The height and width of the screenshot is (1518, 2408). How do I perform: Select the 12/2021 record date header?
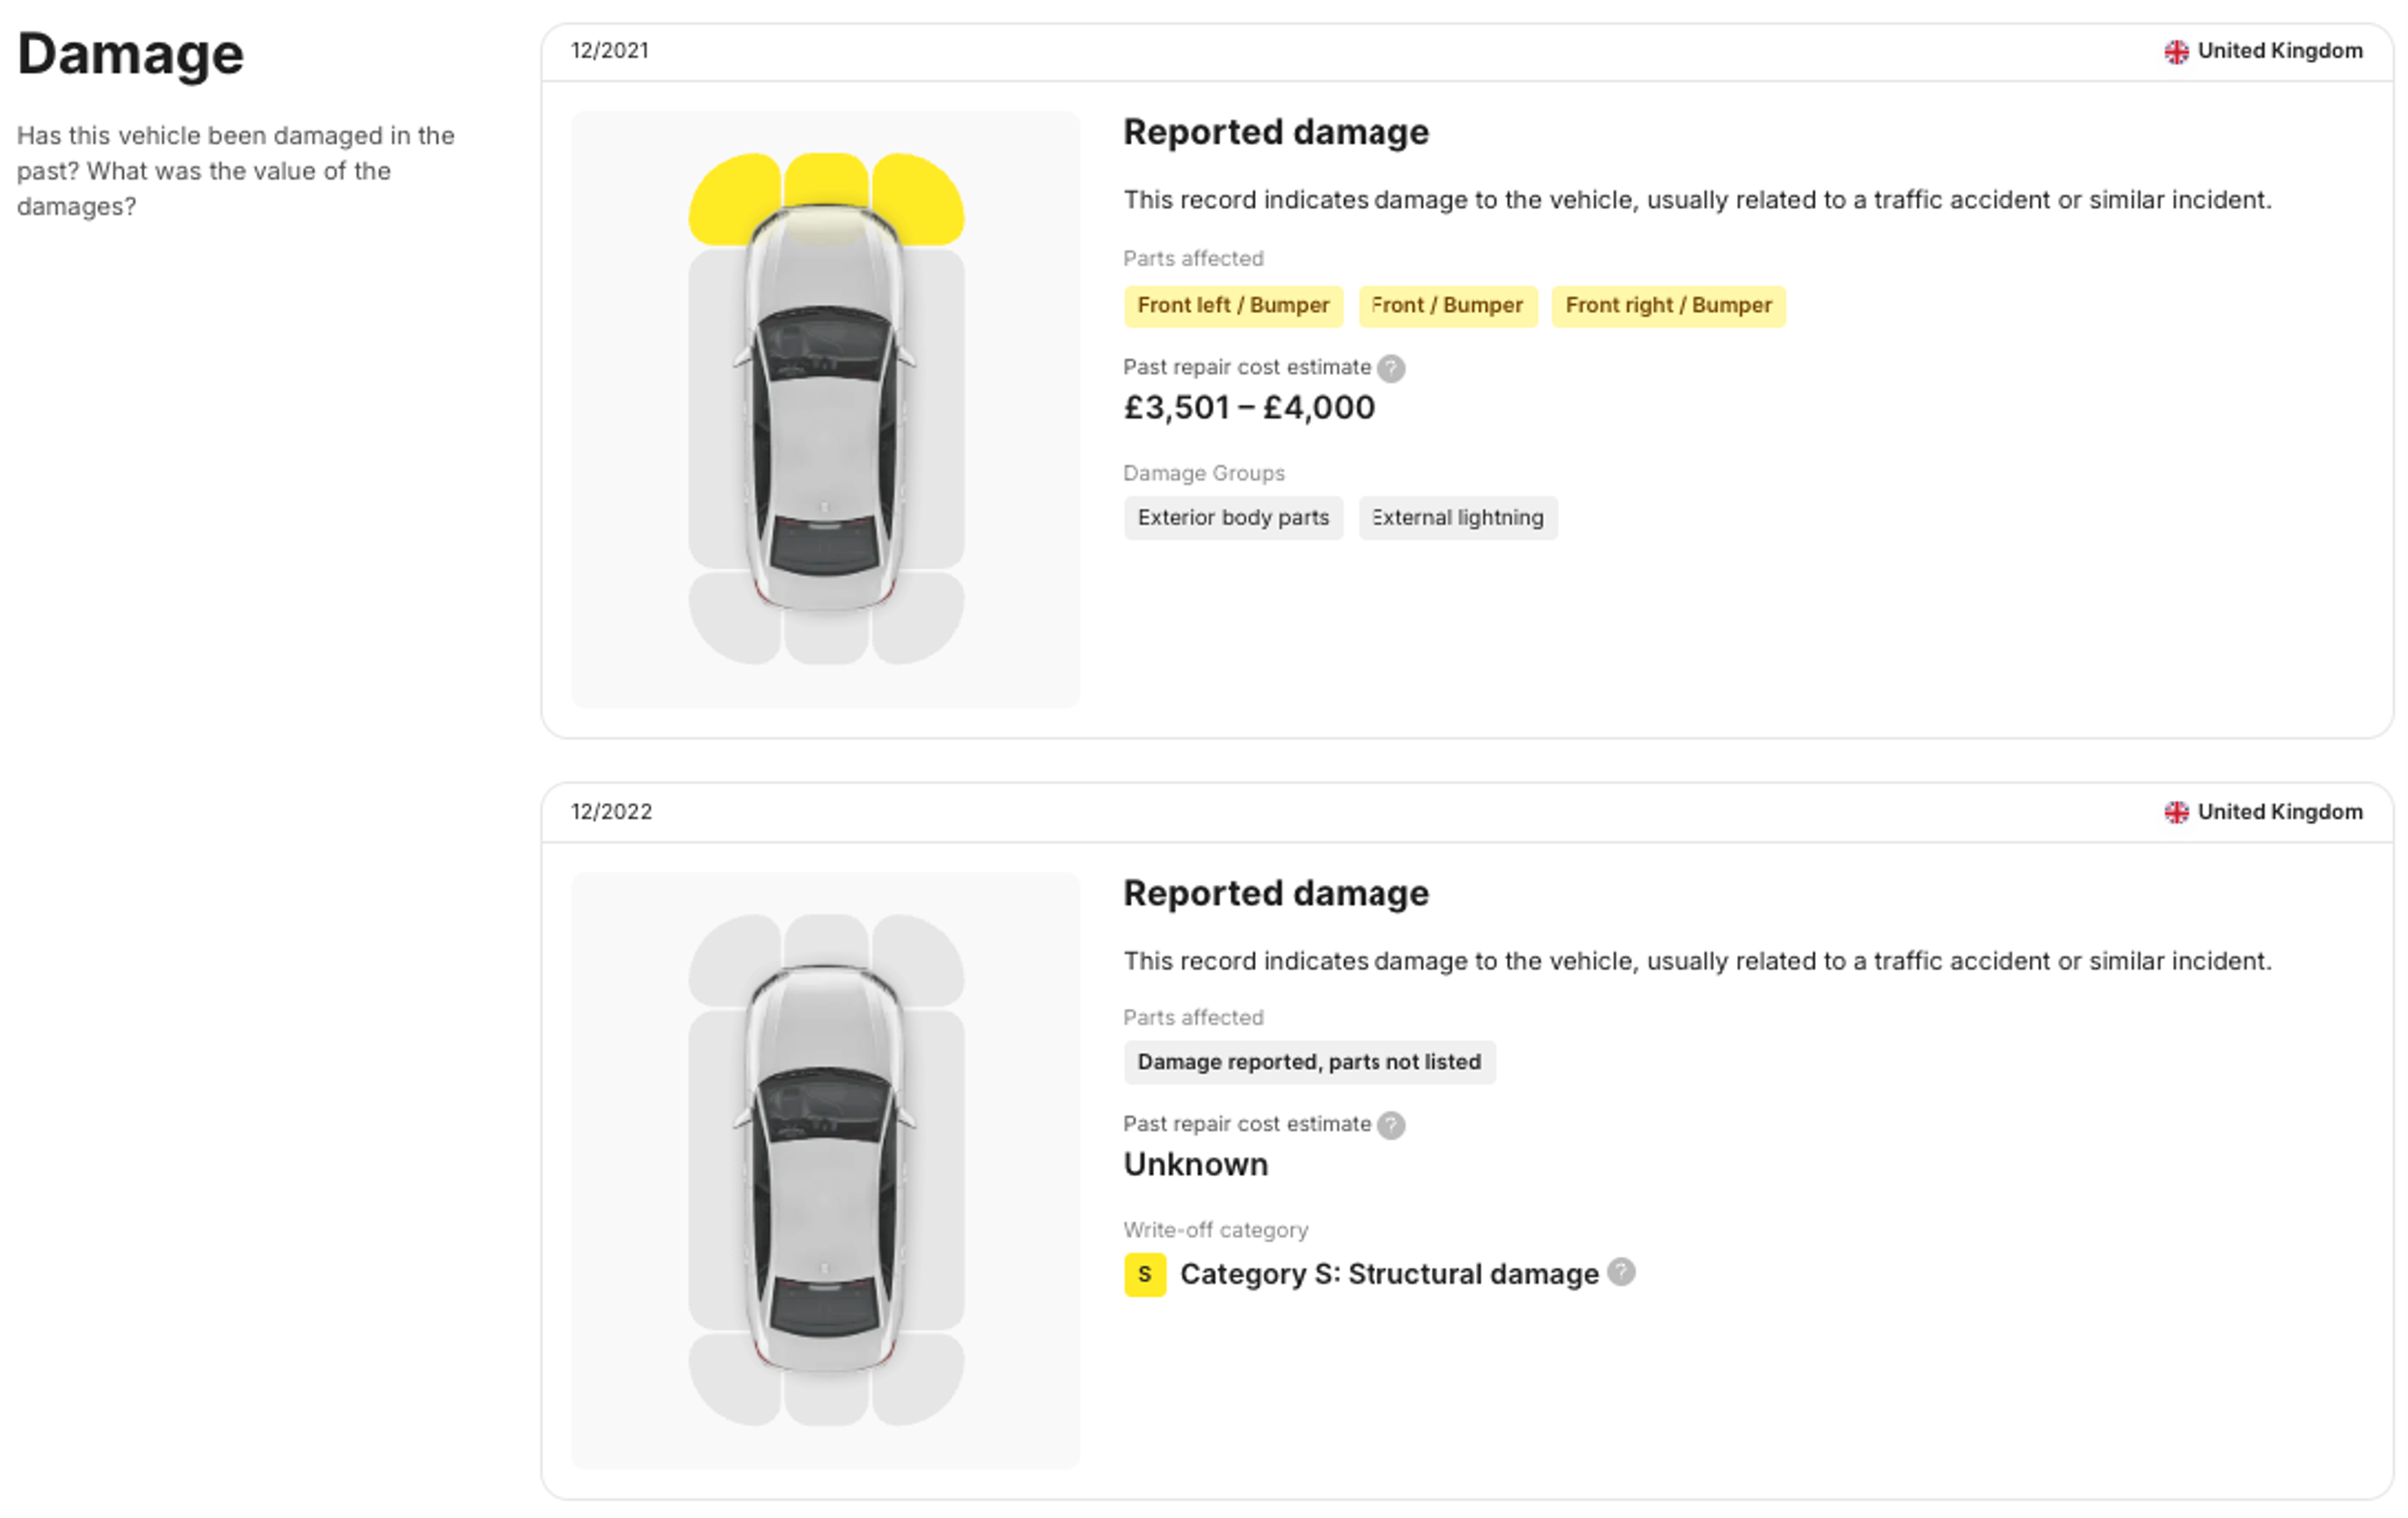(x=610, y=51)
